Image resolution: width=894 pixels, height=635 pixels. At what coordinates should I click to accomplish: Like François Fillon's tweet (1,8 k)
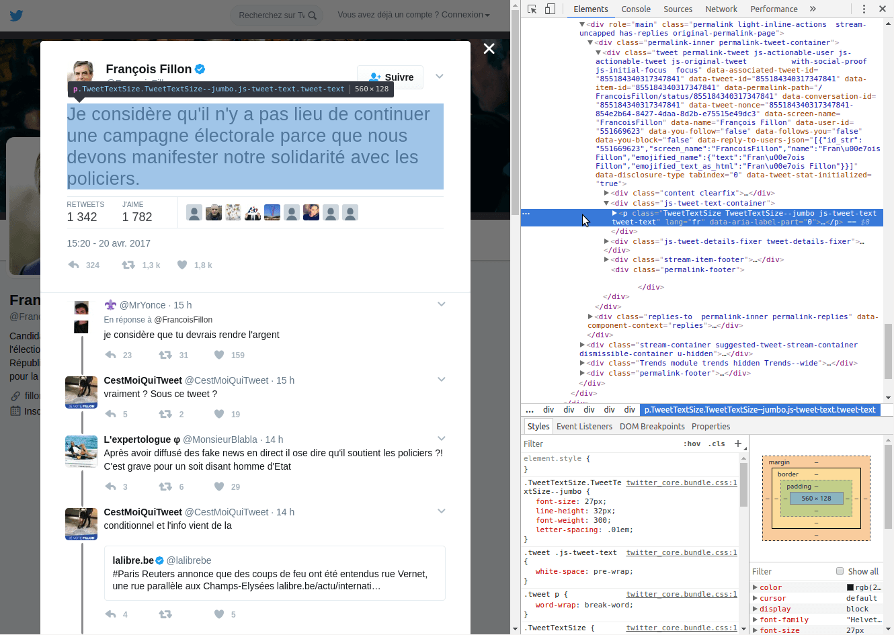click(181, 265)
